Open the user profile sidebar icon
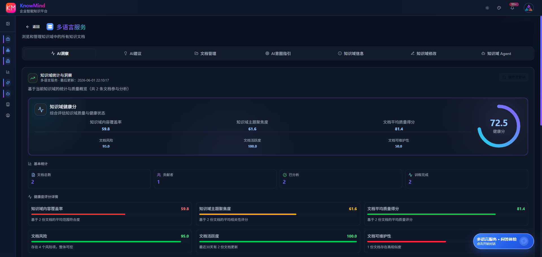 8,115
